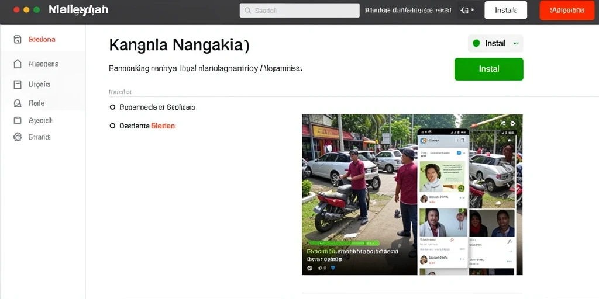Image resolution: width=599 pixels, height=299 pixels.
Task: Expand the small Install dropdown arrow
Action: 516,43
